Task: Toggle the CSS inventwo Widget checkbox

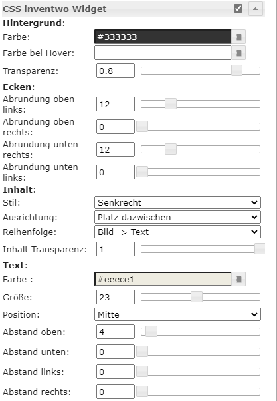Action: coord(238,8)
